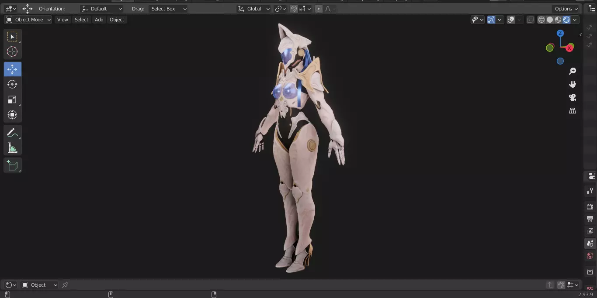Viewport: 597px width, 298px height.
Task: Switch perspective/orthographic grid icon
Action: [x=573, y=111]
